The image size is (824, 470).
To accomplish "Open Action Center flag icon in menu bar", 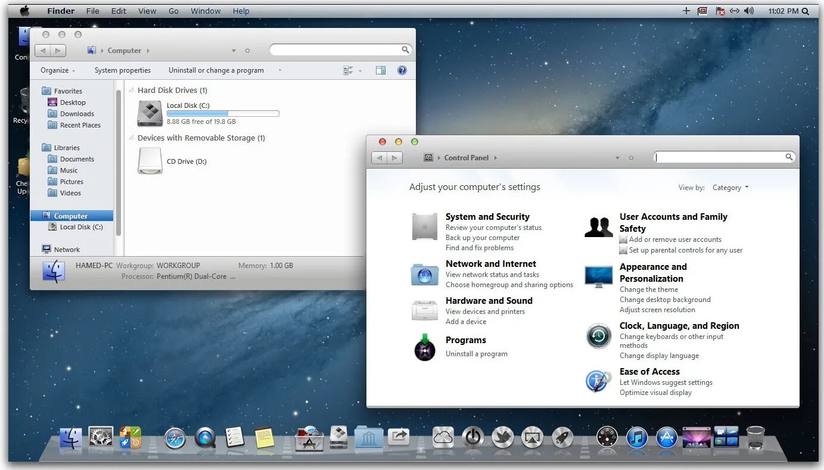I will pos(720,11).
